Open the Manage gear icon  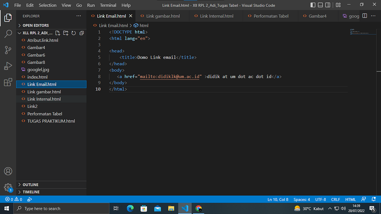click(x=8, y=187)
